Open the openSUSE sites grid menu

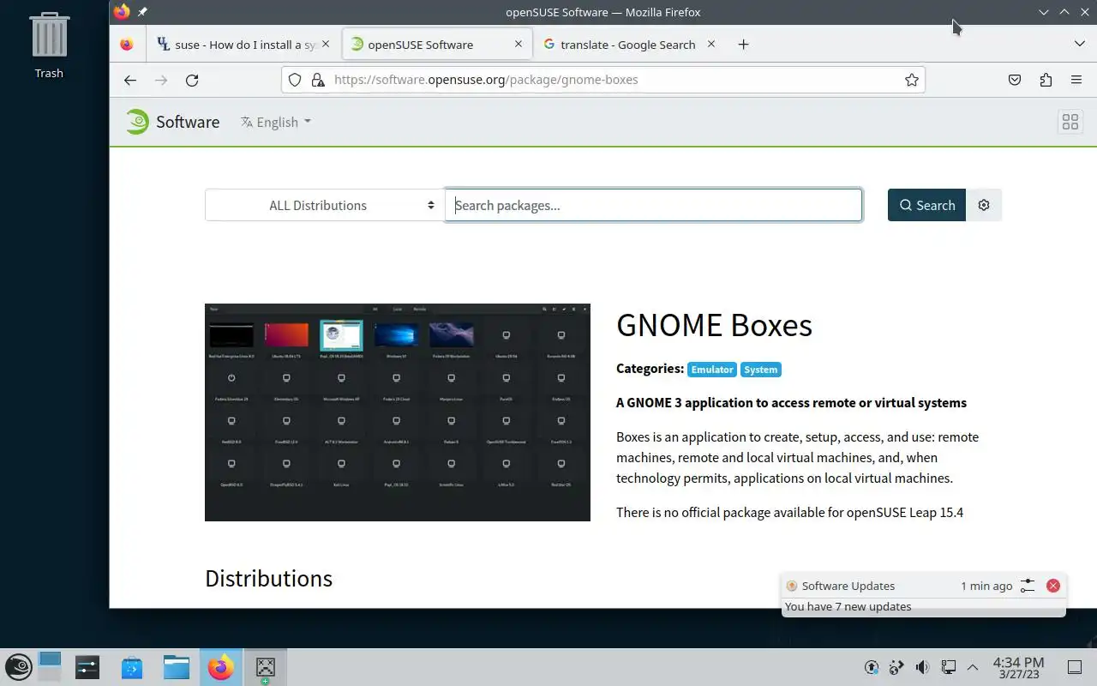click(x=1070, y=122)
